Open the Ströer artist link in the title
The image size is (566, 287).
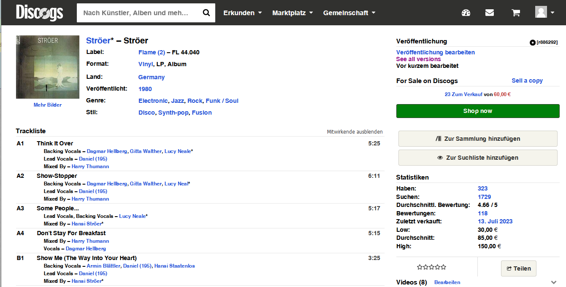pyautogui.click(x=98, y=40)
